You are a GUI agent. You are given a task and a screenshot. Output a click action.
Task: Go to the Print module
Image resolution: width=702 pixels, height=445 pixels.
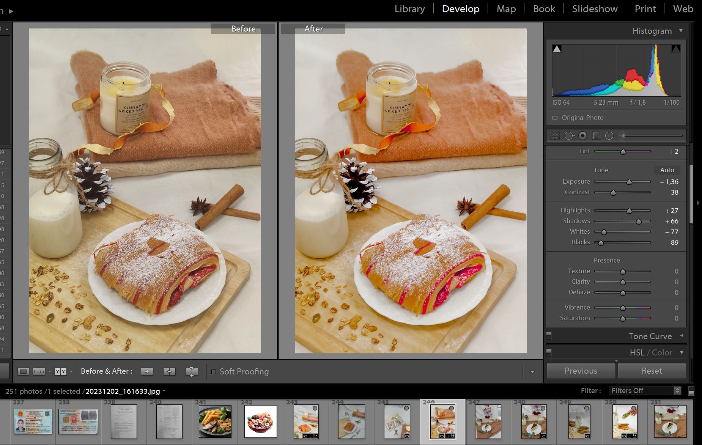(645, 9)
